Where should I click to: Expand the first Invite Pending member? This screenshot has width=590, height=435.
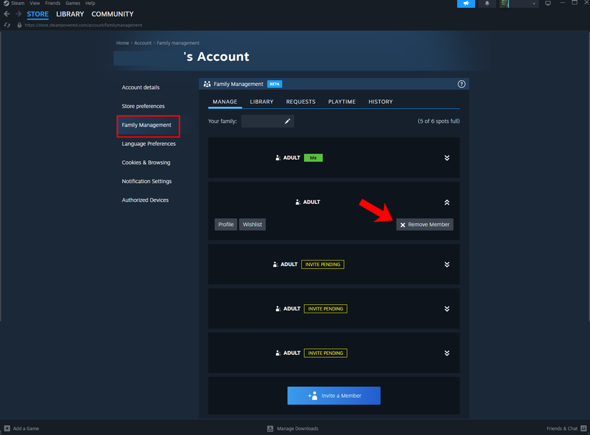[x=446, y=265]
